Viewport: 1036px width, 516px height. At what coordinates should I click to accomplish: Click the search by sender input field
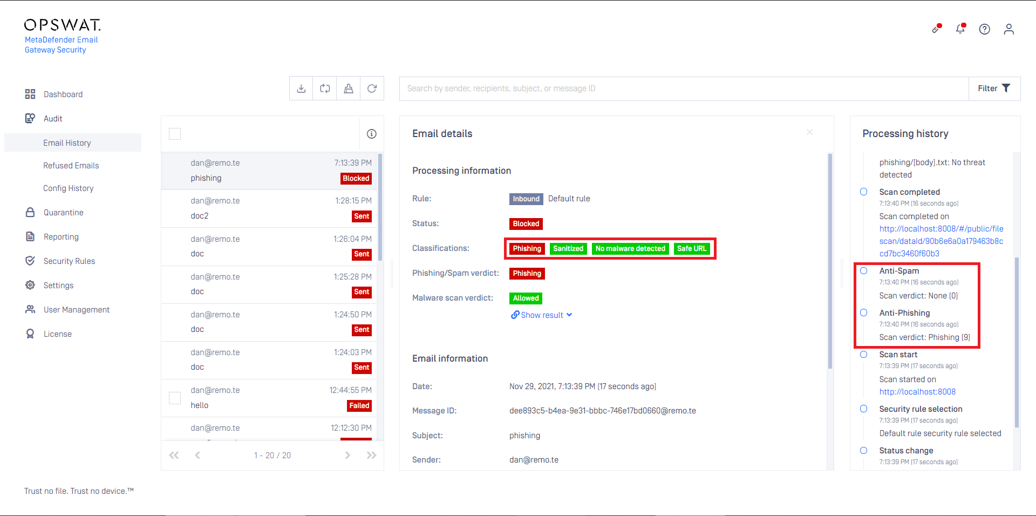click(x=684, y=89)
